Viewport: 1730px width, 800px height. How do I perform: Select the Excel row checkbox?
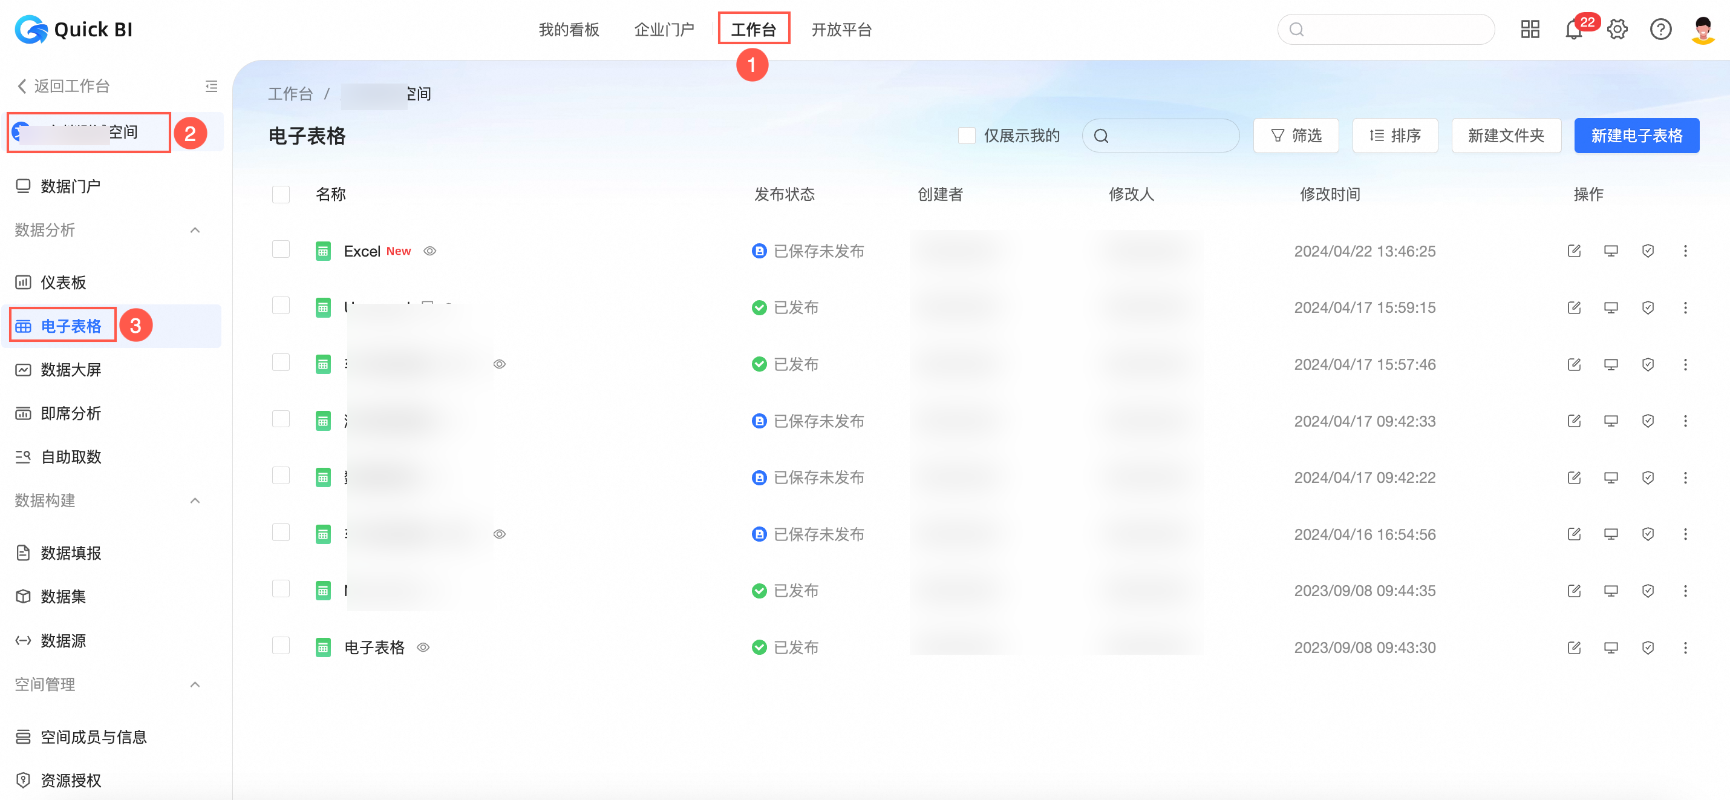281,250
